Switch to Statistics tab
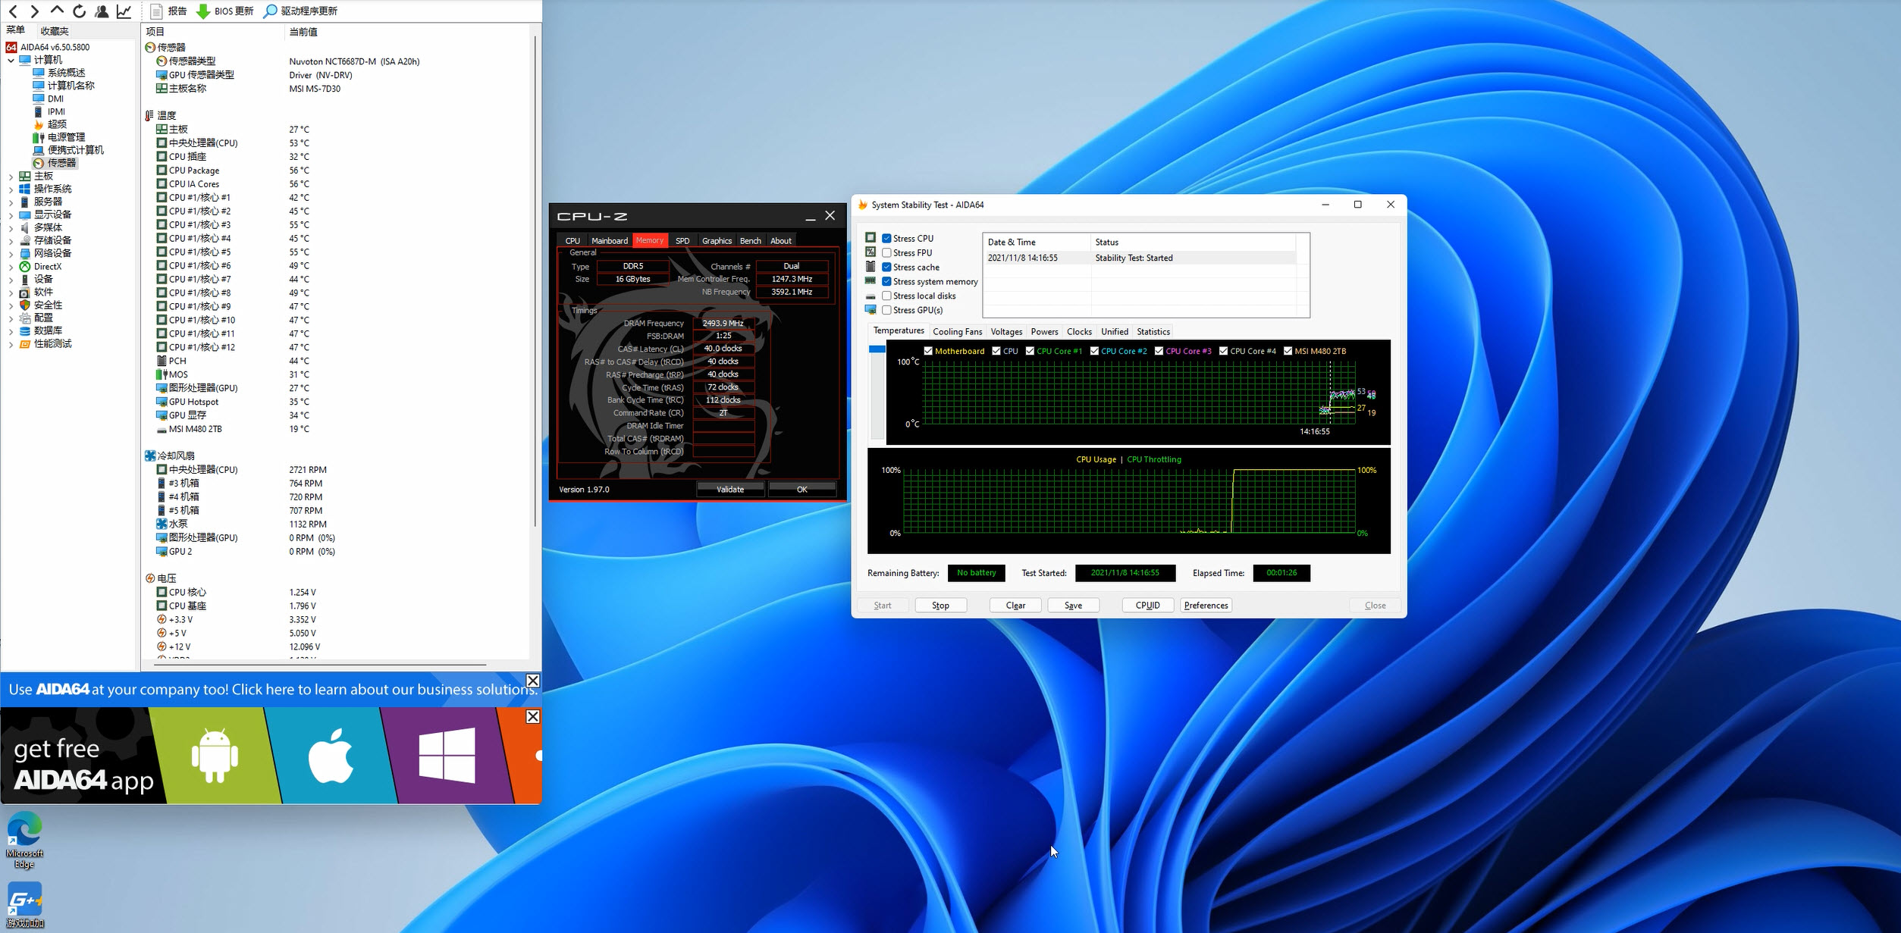 pos(1153,332)
